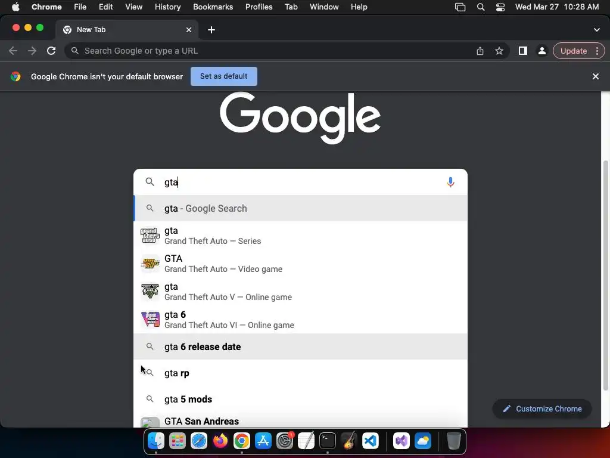Viewport: 610px width, 458px height.
Task: Open Safari from the dock
Action: pyautogui.click(x=199, y=441)
